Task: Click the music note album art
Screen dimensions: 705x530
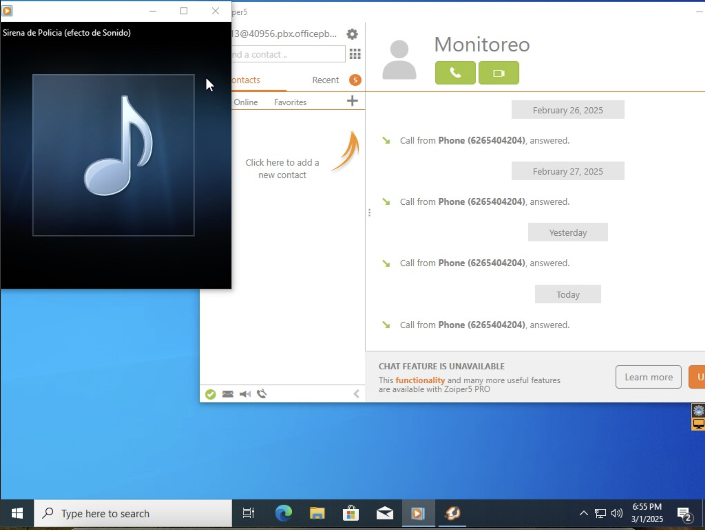Action: (x=113, y=155)
